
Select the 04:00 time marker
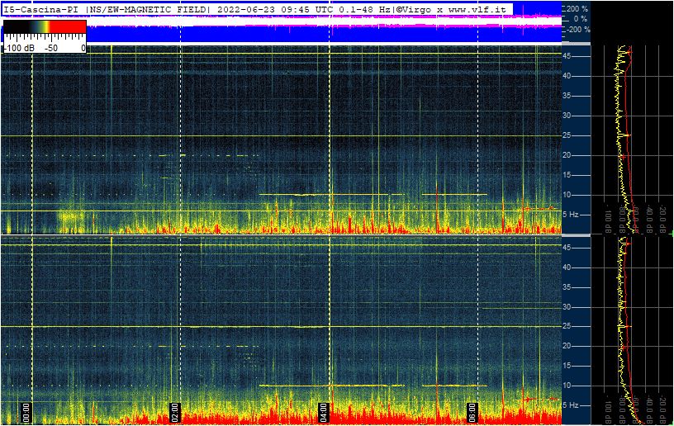click(x=323, y=411)
